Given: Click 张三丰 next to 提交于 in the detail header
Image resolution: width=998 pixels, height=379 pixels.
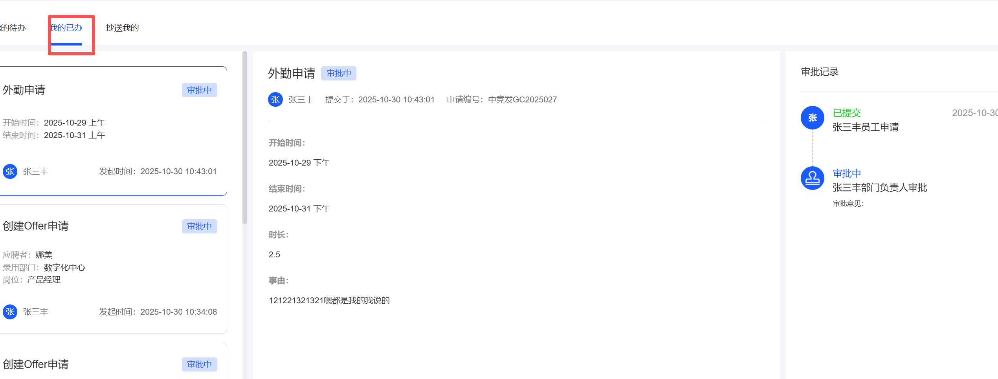Looking at the screenshot, I should point(301,100).
